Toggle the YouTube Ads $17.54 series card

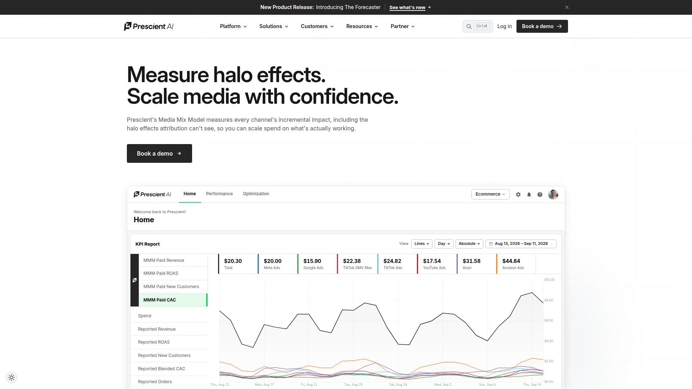[437, 264]
